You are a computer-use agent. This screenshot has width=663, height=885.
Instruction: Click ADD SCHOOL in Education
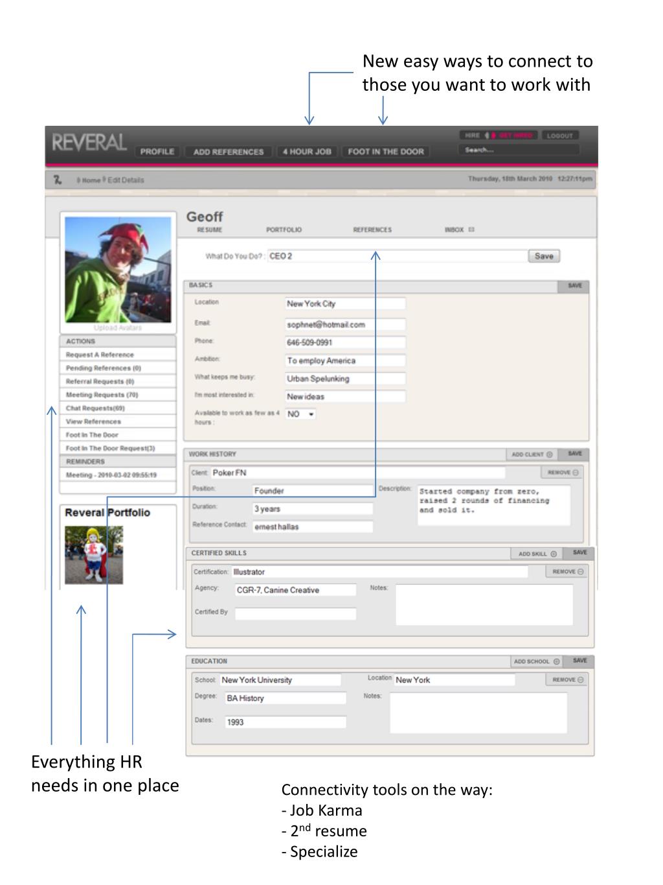point(536,662)
